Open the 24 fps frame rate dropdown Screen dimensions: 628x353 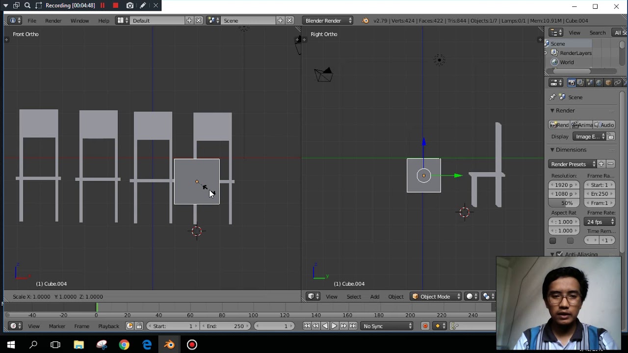tap(601, 222)
